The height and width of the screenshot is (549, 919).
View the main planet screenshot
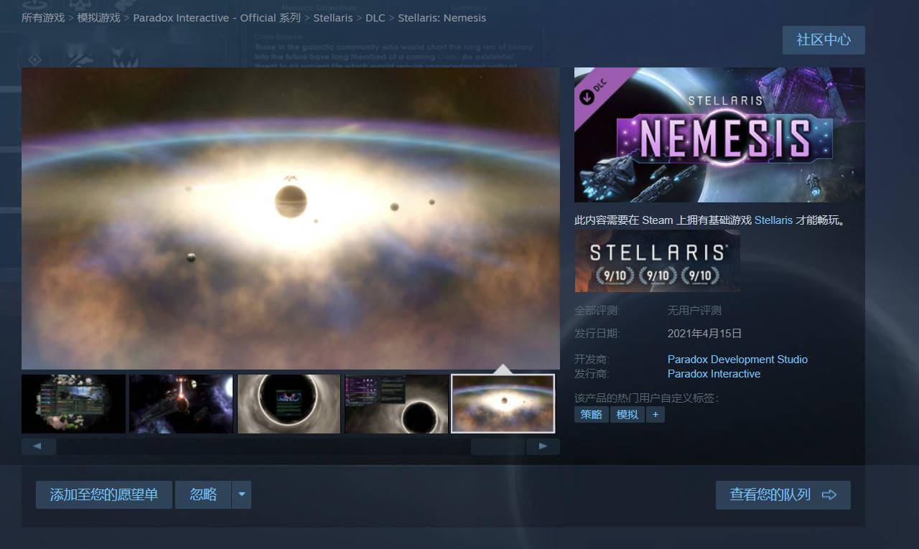[291, 218]
